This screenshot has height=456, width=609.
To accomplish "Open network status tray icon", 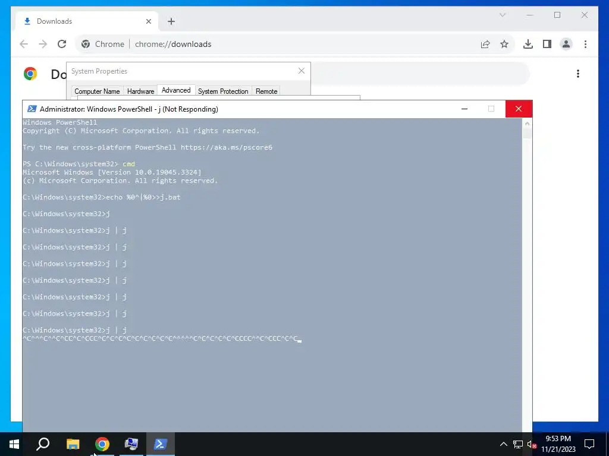I will [x=518, y=444].
